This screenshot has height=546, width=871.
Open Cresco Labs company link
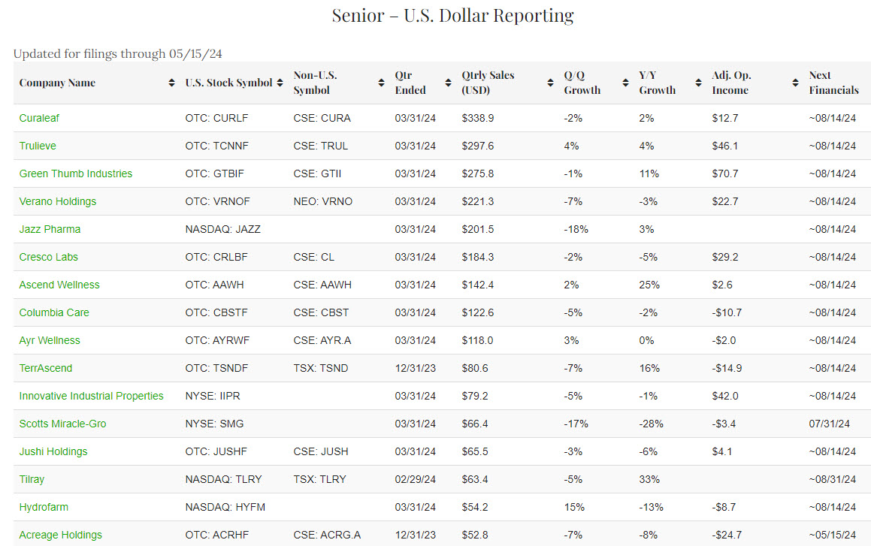49,257
